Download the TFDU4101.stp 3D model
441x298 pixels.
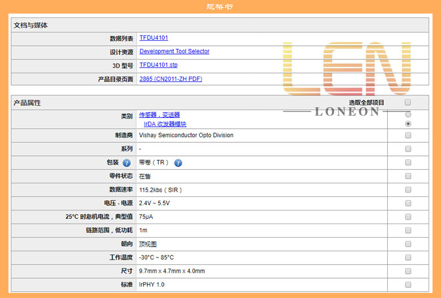158,65
